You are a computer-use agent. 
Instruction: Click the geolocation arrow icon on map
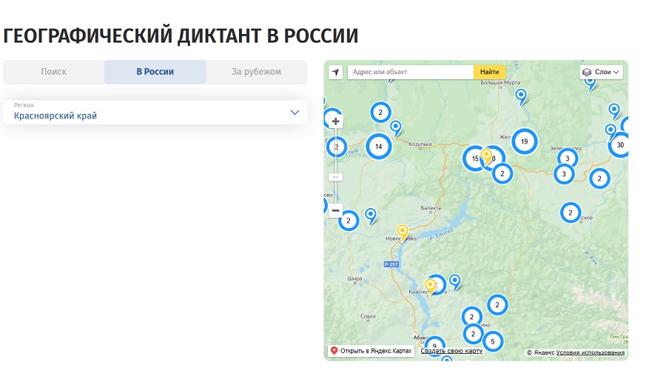[336, 72]
